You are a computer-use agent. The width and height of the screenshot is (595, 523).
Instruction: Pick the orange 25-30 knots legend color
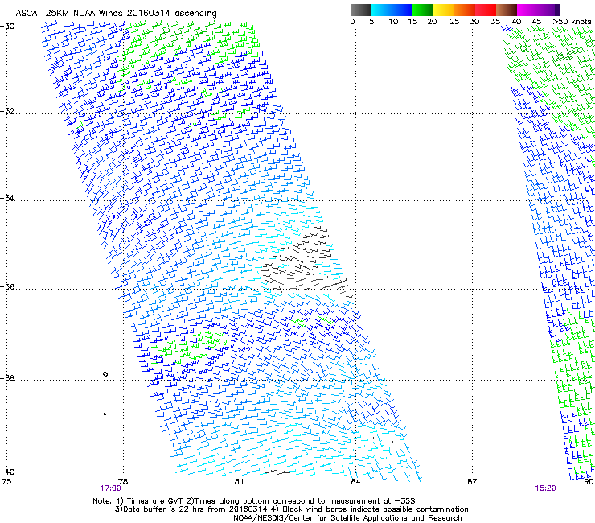pos(465,10)
